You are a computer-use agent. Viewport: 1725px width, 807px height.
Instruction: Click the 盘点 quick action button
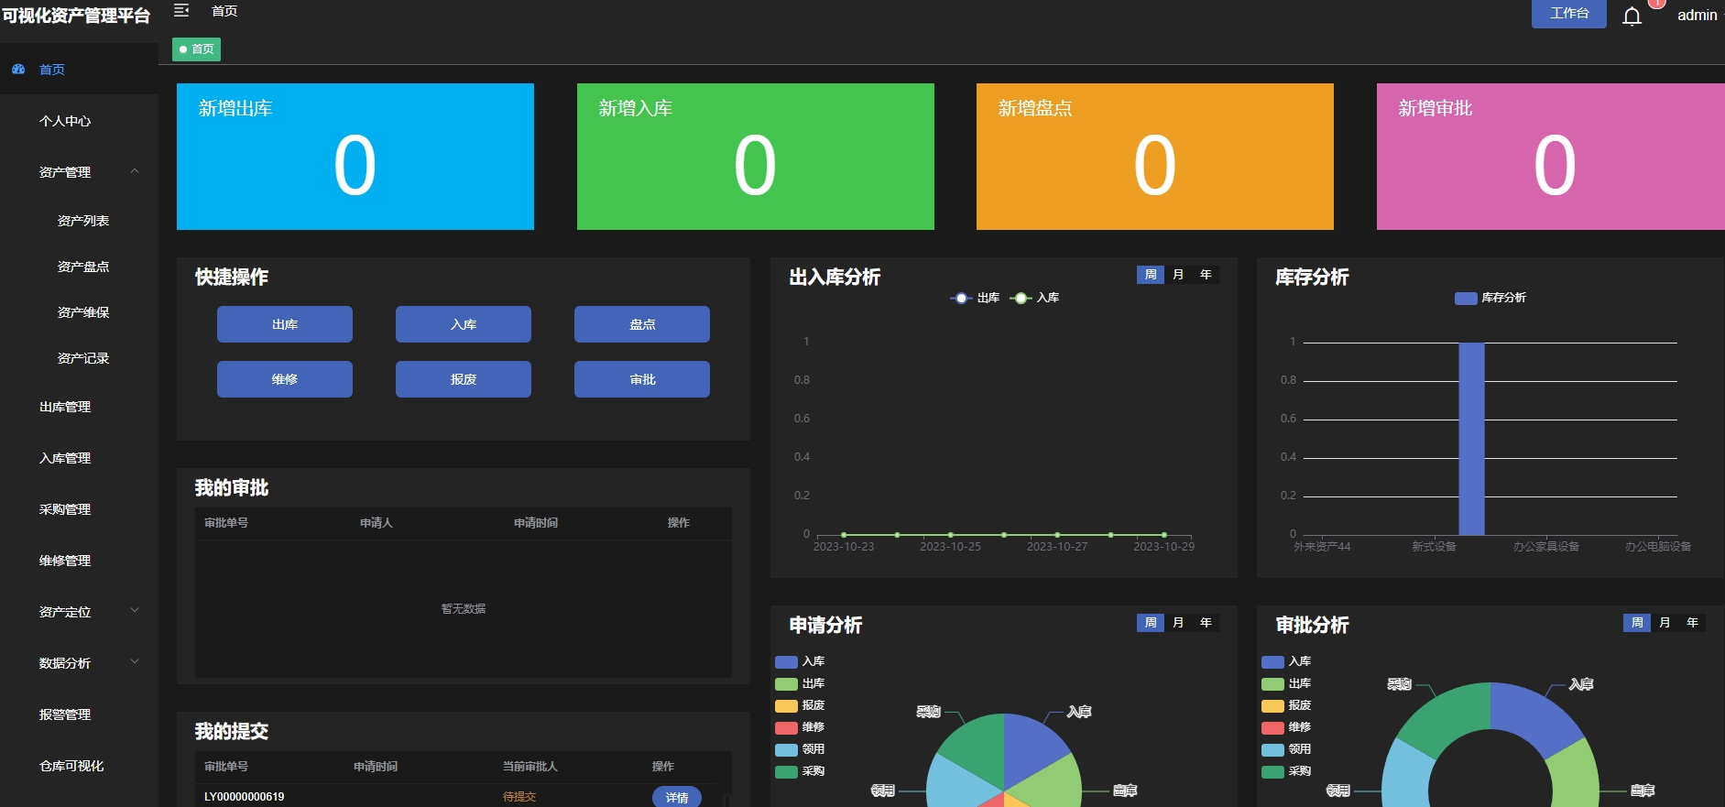[x=642, y=324]
